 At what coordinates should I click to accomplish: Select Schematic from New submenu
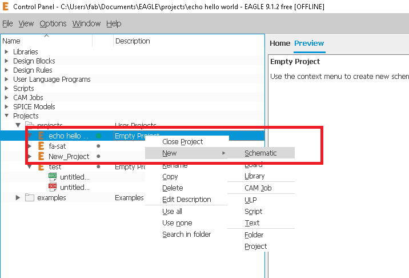coord(261,153)
